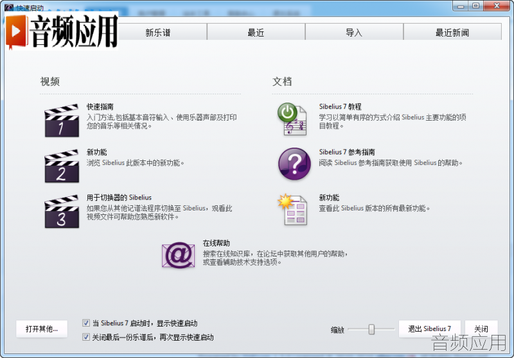Open the 最近新闻 tab
514x358 pixels.
(x=452, y=31)
